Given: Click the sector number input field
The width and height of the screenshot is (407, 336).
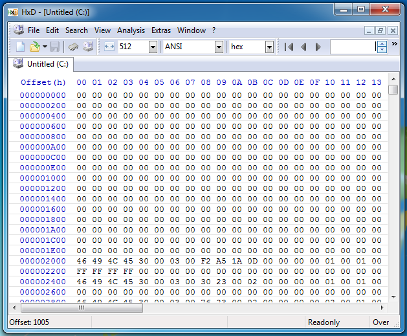Looking at the screenshot, I should pos(353,47).
